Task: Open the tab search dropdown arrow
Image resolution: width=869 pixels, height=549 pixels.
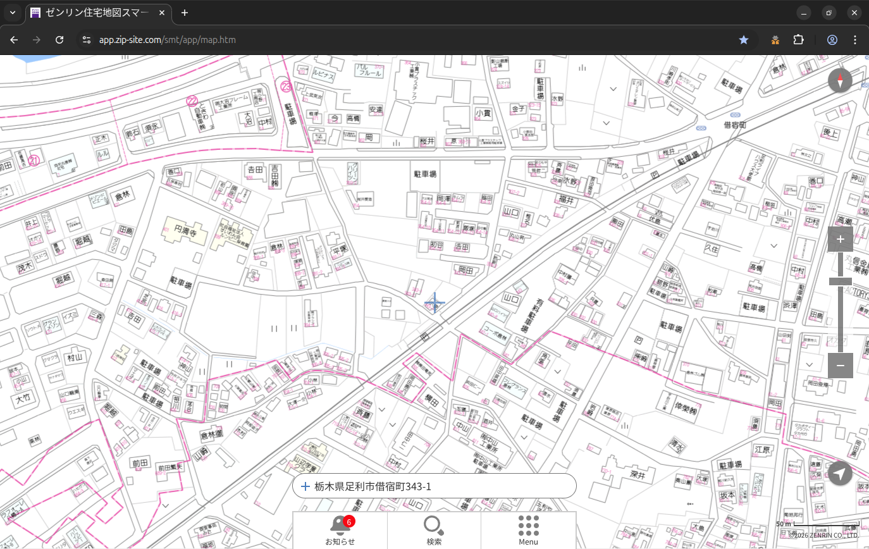Action: pyautogui.click(x=13, y=13)
